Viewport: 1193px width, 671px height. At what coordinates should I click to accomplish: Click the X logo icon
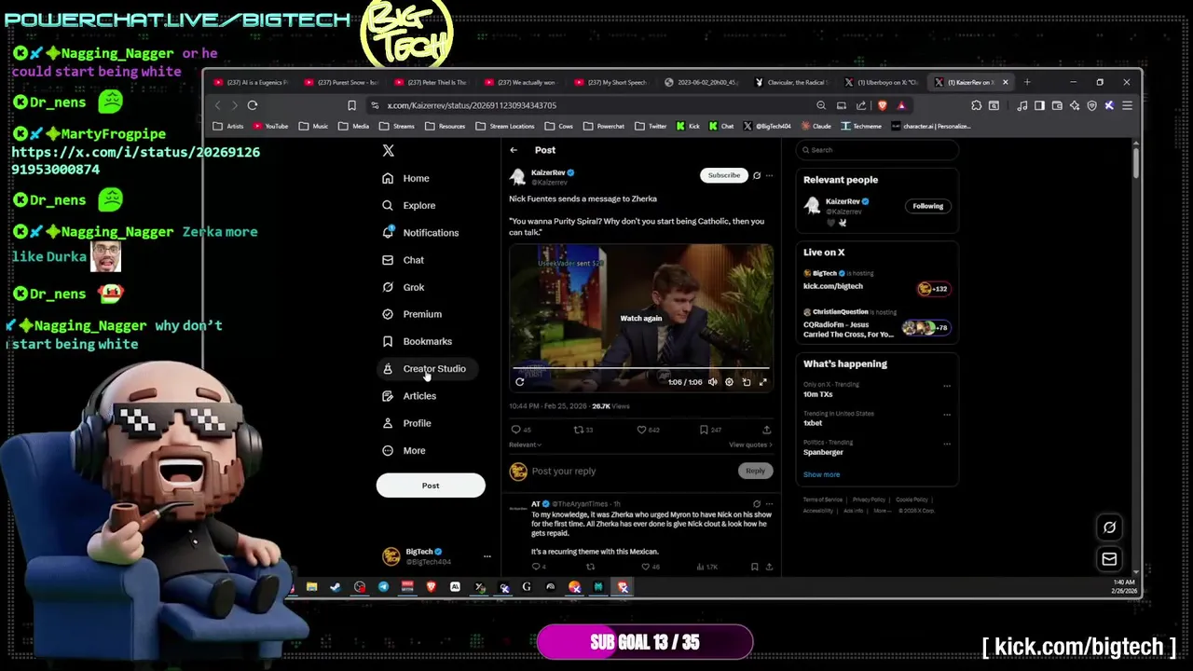(x=389, y=150)
